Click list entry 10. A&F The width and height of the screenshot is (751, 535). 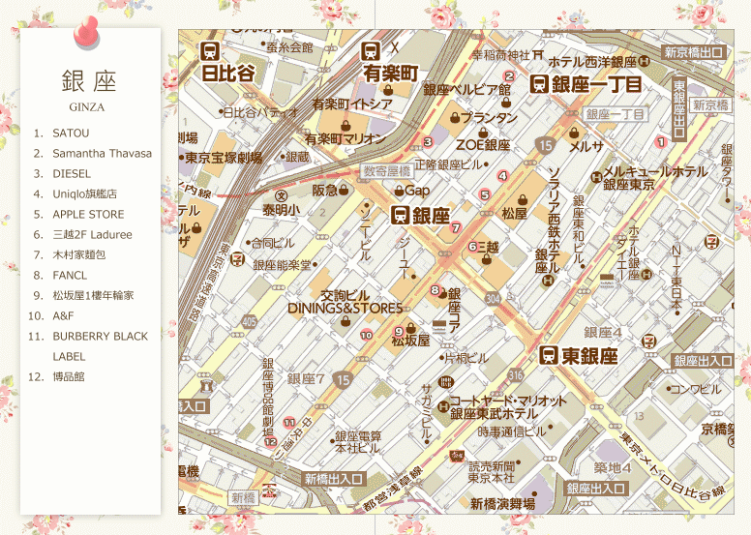[51, 316]
